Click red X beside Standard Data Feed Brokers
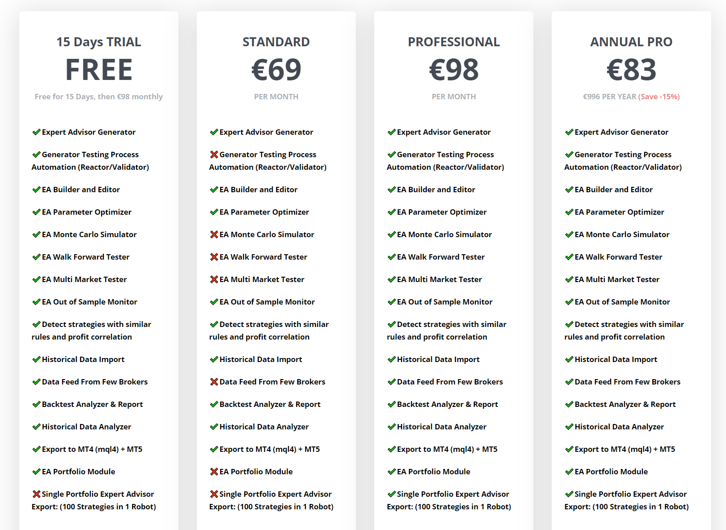Screen dimensions: 726x530 click(214, 382)
